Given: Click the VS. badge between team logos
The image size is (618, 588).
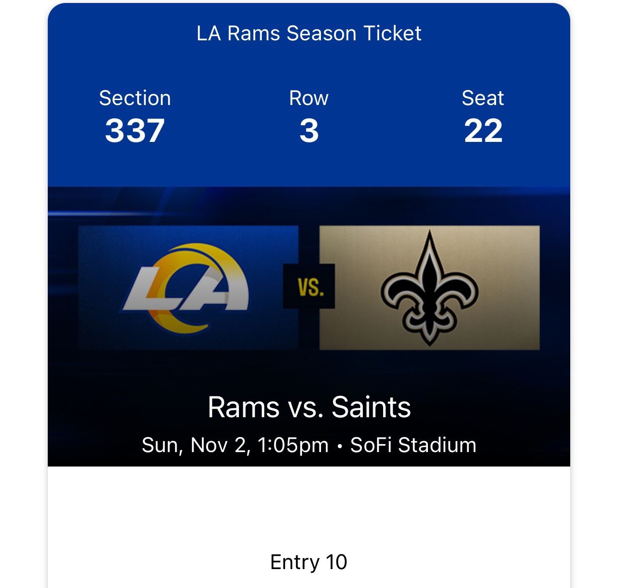Looking at the screenshot, I should (309, 285).
